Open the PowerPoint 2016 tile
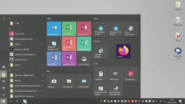The height and width of the screenshot is (104, 185). tap(69, 44)
